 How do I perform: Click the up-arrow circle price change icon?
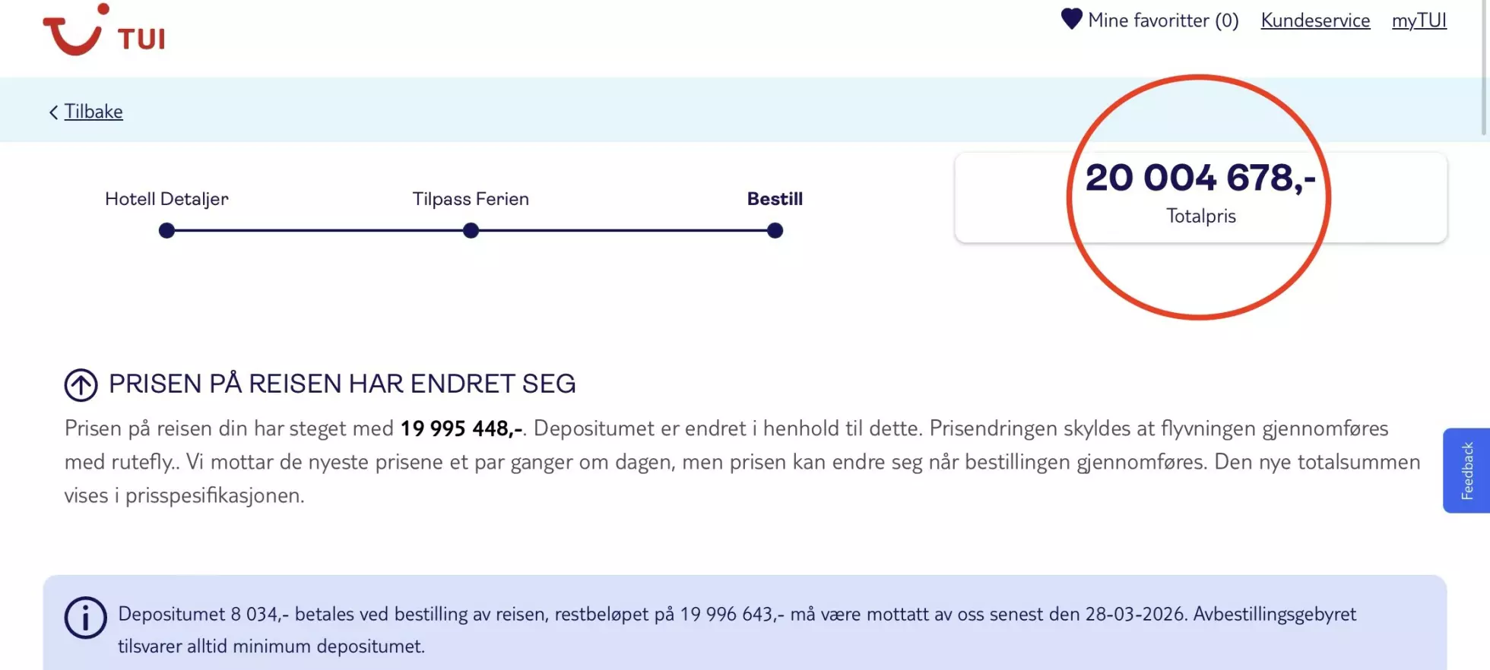[x=81, y=384]
